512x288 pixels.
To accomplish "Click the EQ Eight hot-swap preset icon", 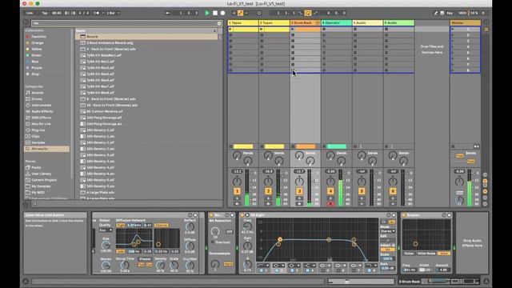I will coord(389,215).
